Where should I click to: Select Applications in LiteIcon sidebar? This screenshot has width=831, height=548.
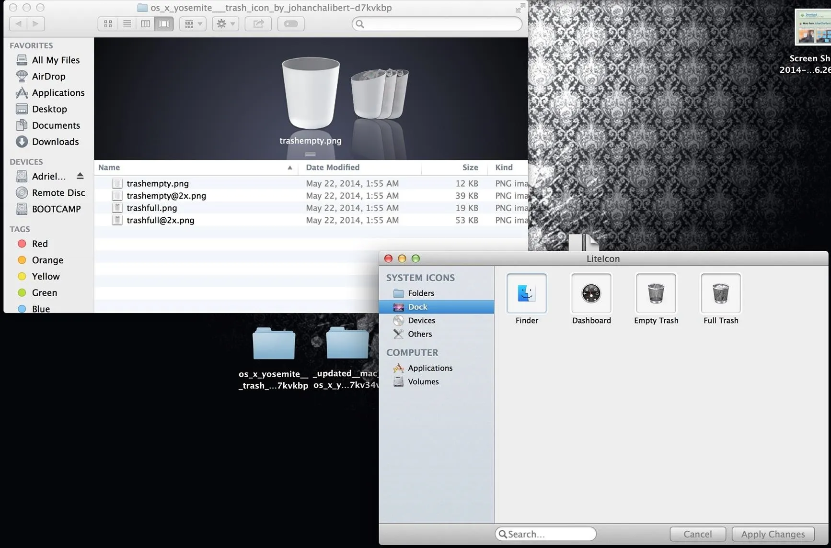[x=437, y=368]
